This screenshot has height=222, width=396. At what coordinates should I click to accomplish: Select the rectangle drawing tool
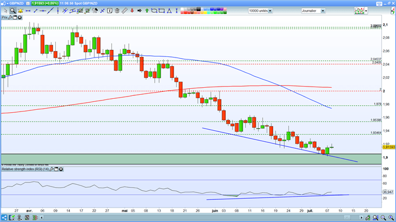click(162, 11)
